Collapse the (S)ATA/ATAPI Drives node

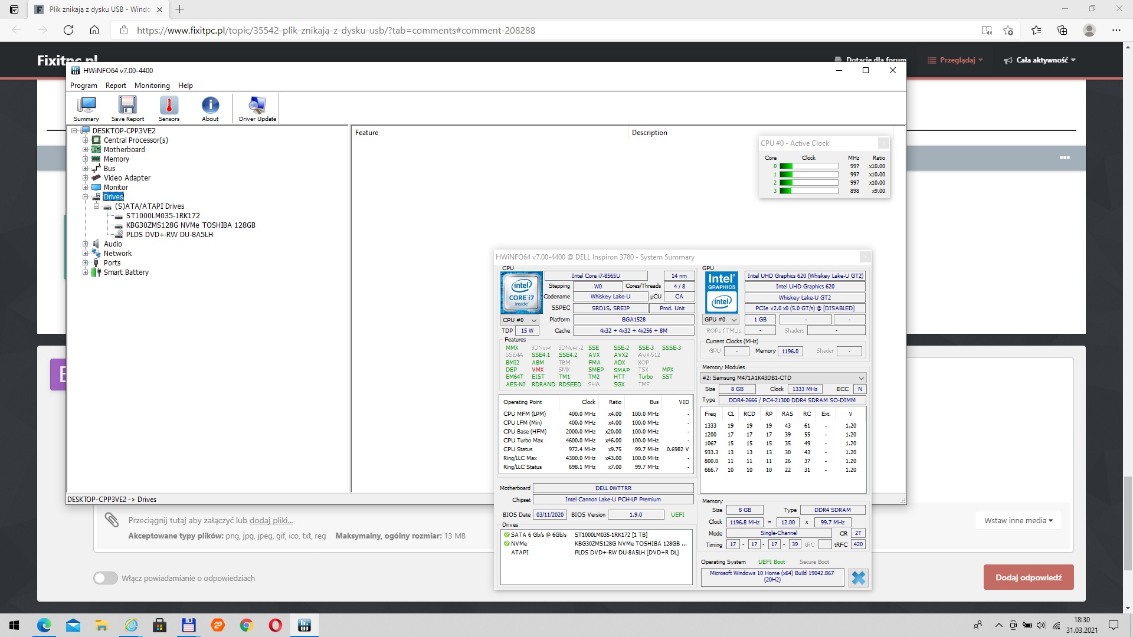click(96, 206)
